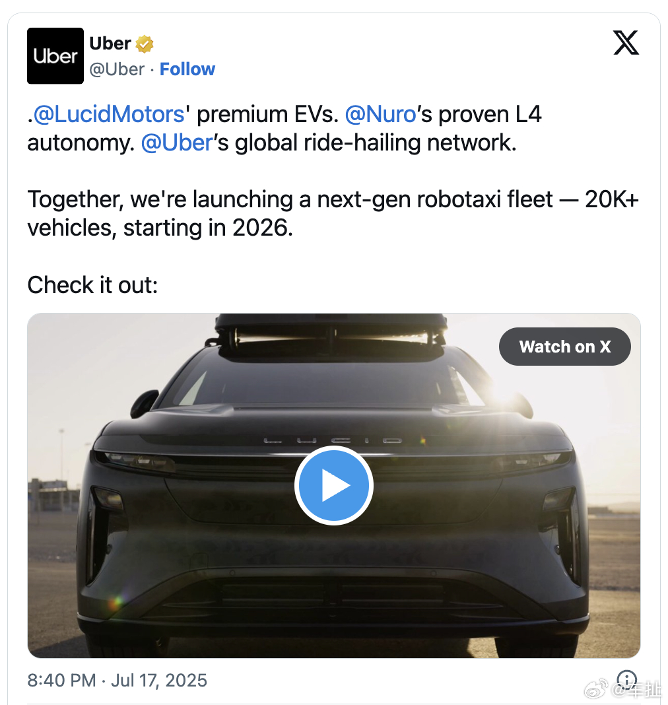Click the Watch on X button
Image resolution: width=668 pixels, height=705 pixels.
pos(564,347)
